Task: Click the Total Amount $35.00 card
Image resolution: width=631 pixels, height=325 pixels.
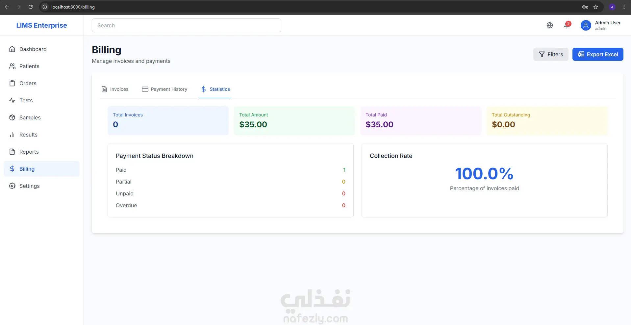Action: pyautogui.click(x=294, y=120)
